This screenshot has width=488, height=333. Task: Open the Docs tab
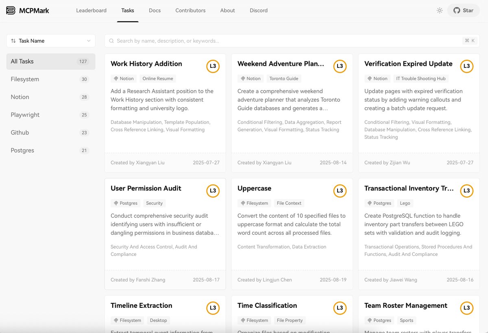155,11
